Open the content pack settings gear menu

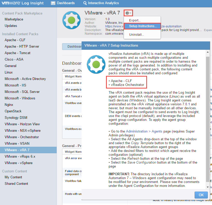[128, 12]
